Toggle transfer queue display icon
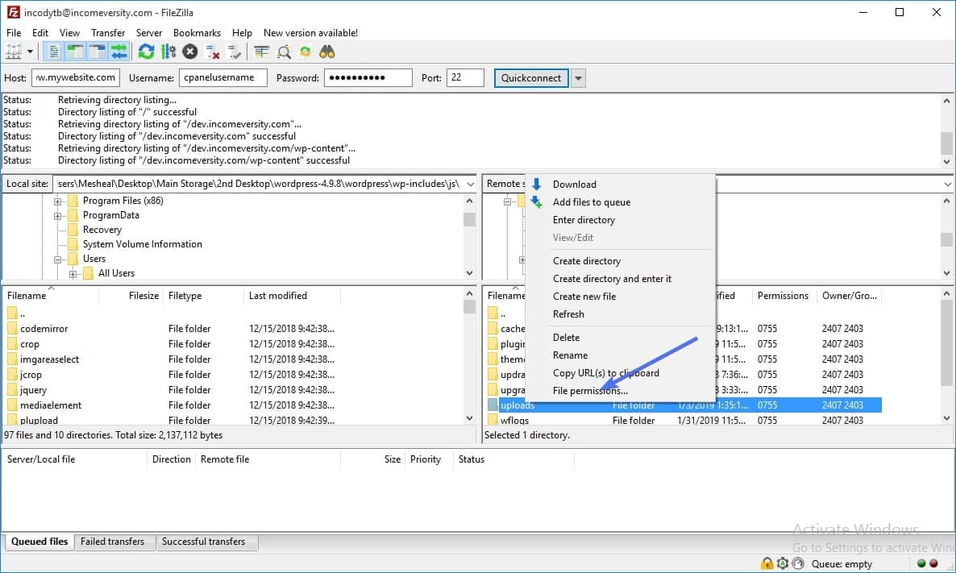Screen dimensions: 956x573 [x=119, y=52]
